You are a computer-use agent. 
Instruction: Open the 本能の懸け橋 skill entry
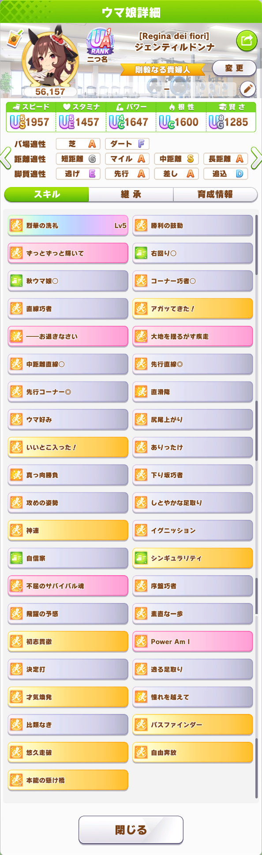click(68, 780)
